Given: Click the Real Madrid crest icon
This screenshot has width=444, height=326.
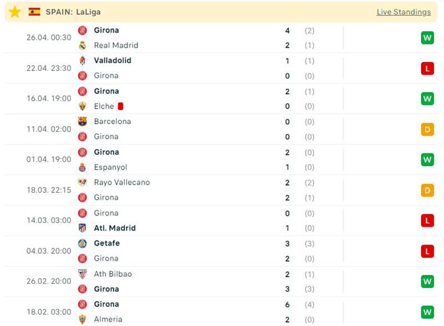Looking at the screenshot, I should [x=82, y=45].
